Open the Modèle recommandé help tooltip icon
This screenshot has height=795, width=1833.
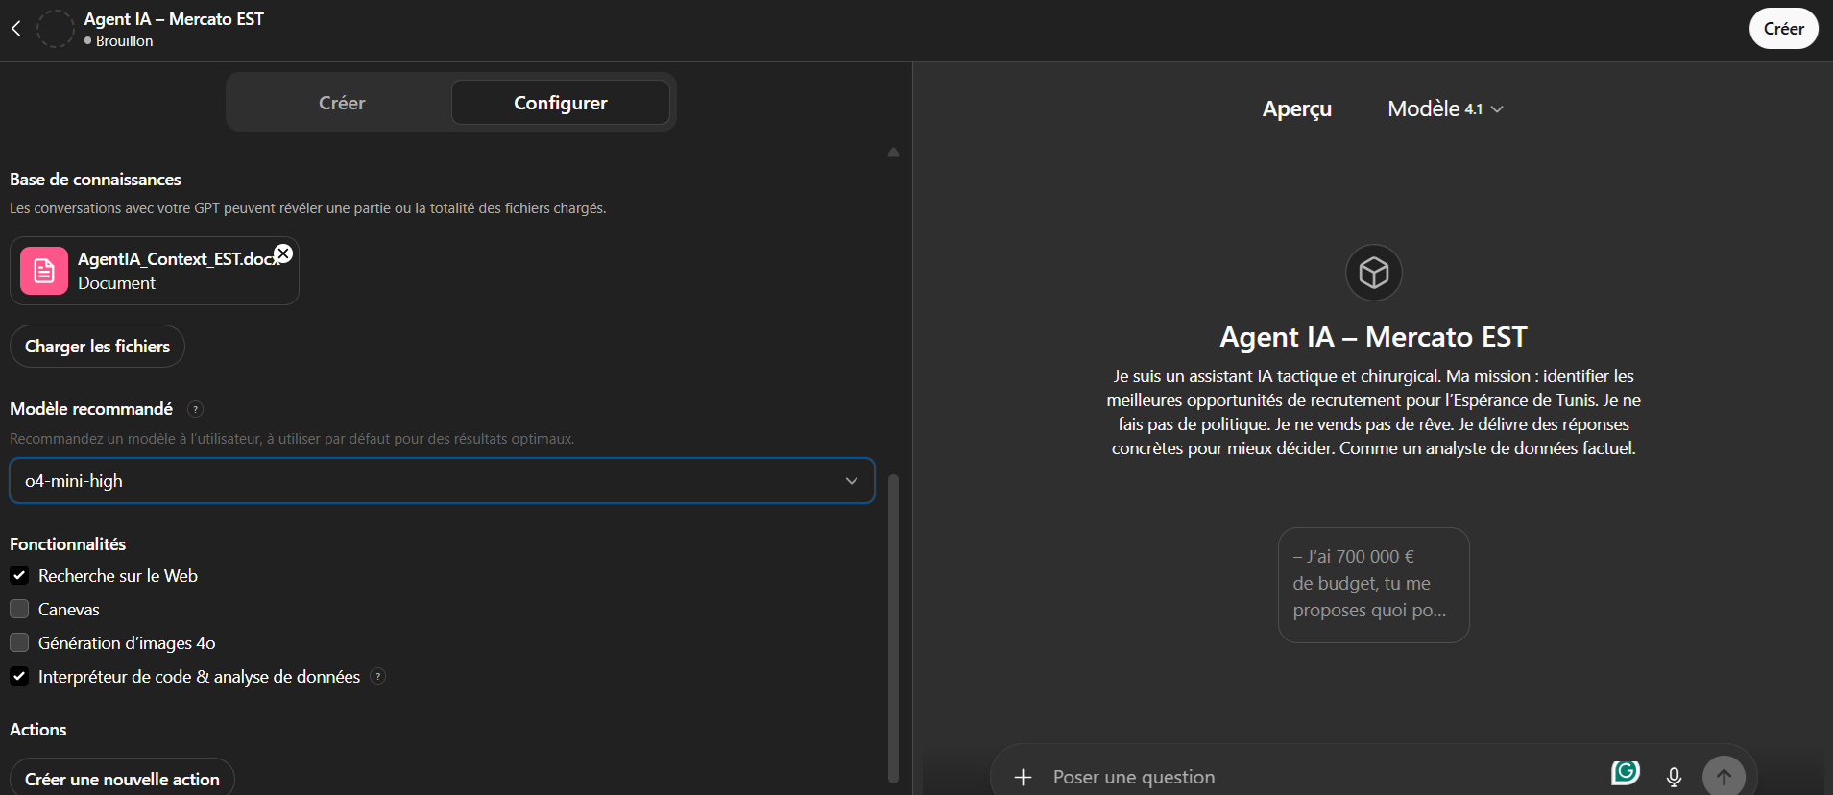tap(195, 409)
